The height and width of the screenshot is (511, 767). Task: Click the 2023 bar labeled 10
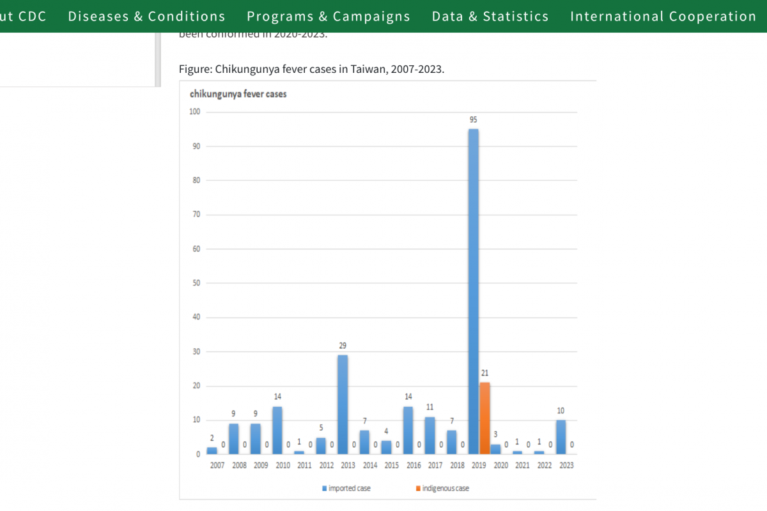click(561, 437)
